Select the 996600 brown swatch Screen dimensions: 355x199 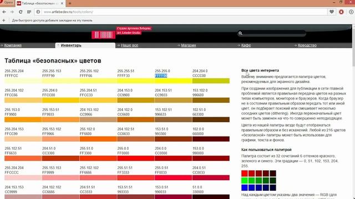tap(211, 100)
